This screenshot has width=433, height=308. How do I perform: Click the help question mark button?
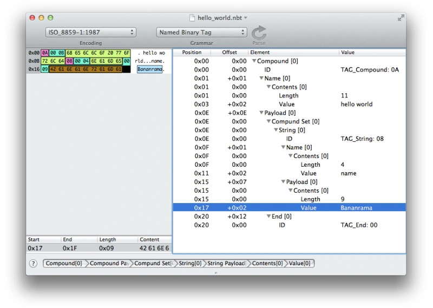coord(34,264)
